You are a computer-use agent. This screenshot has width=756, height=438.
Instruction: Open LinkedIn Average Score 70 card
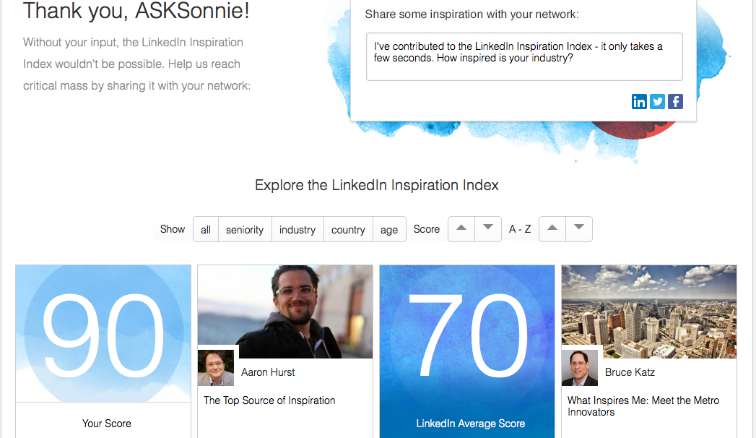467,351
